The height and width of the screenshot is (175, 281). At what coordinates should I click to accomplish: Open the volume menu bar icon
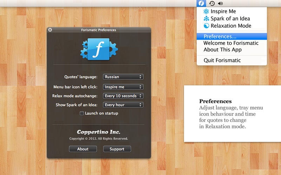pos(220,3)
